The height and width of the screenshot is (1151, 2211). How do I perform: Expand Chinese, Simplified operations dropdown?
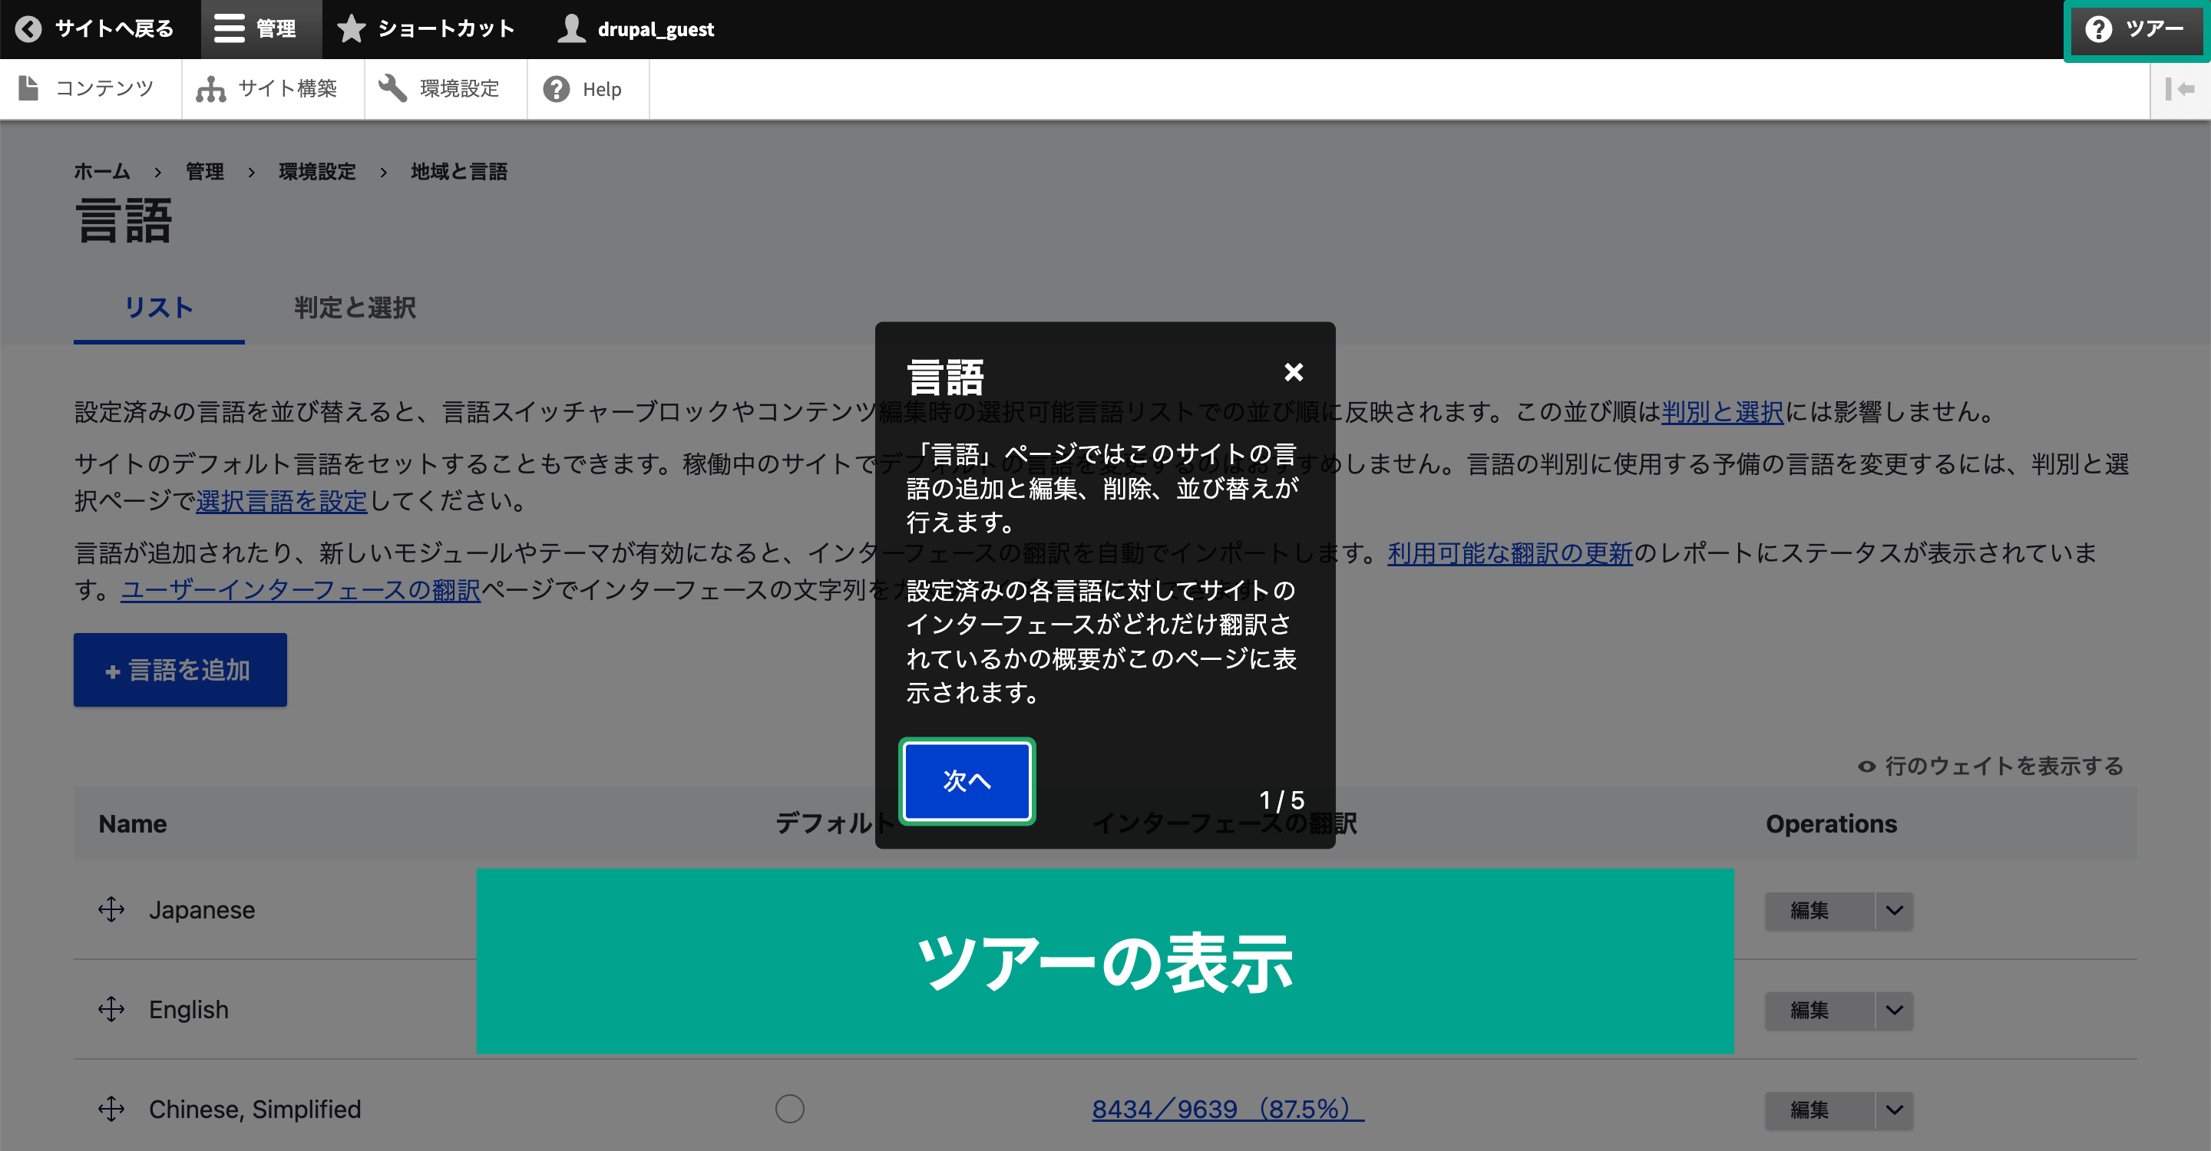coord(1894,1109)
